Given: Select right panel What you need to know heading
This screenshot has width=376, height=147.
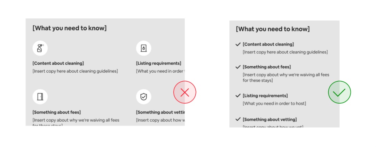Looking at the screenshot, I should pyautogui.click(x=273, y=29).
